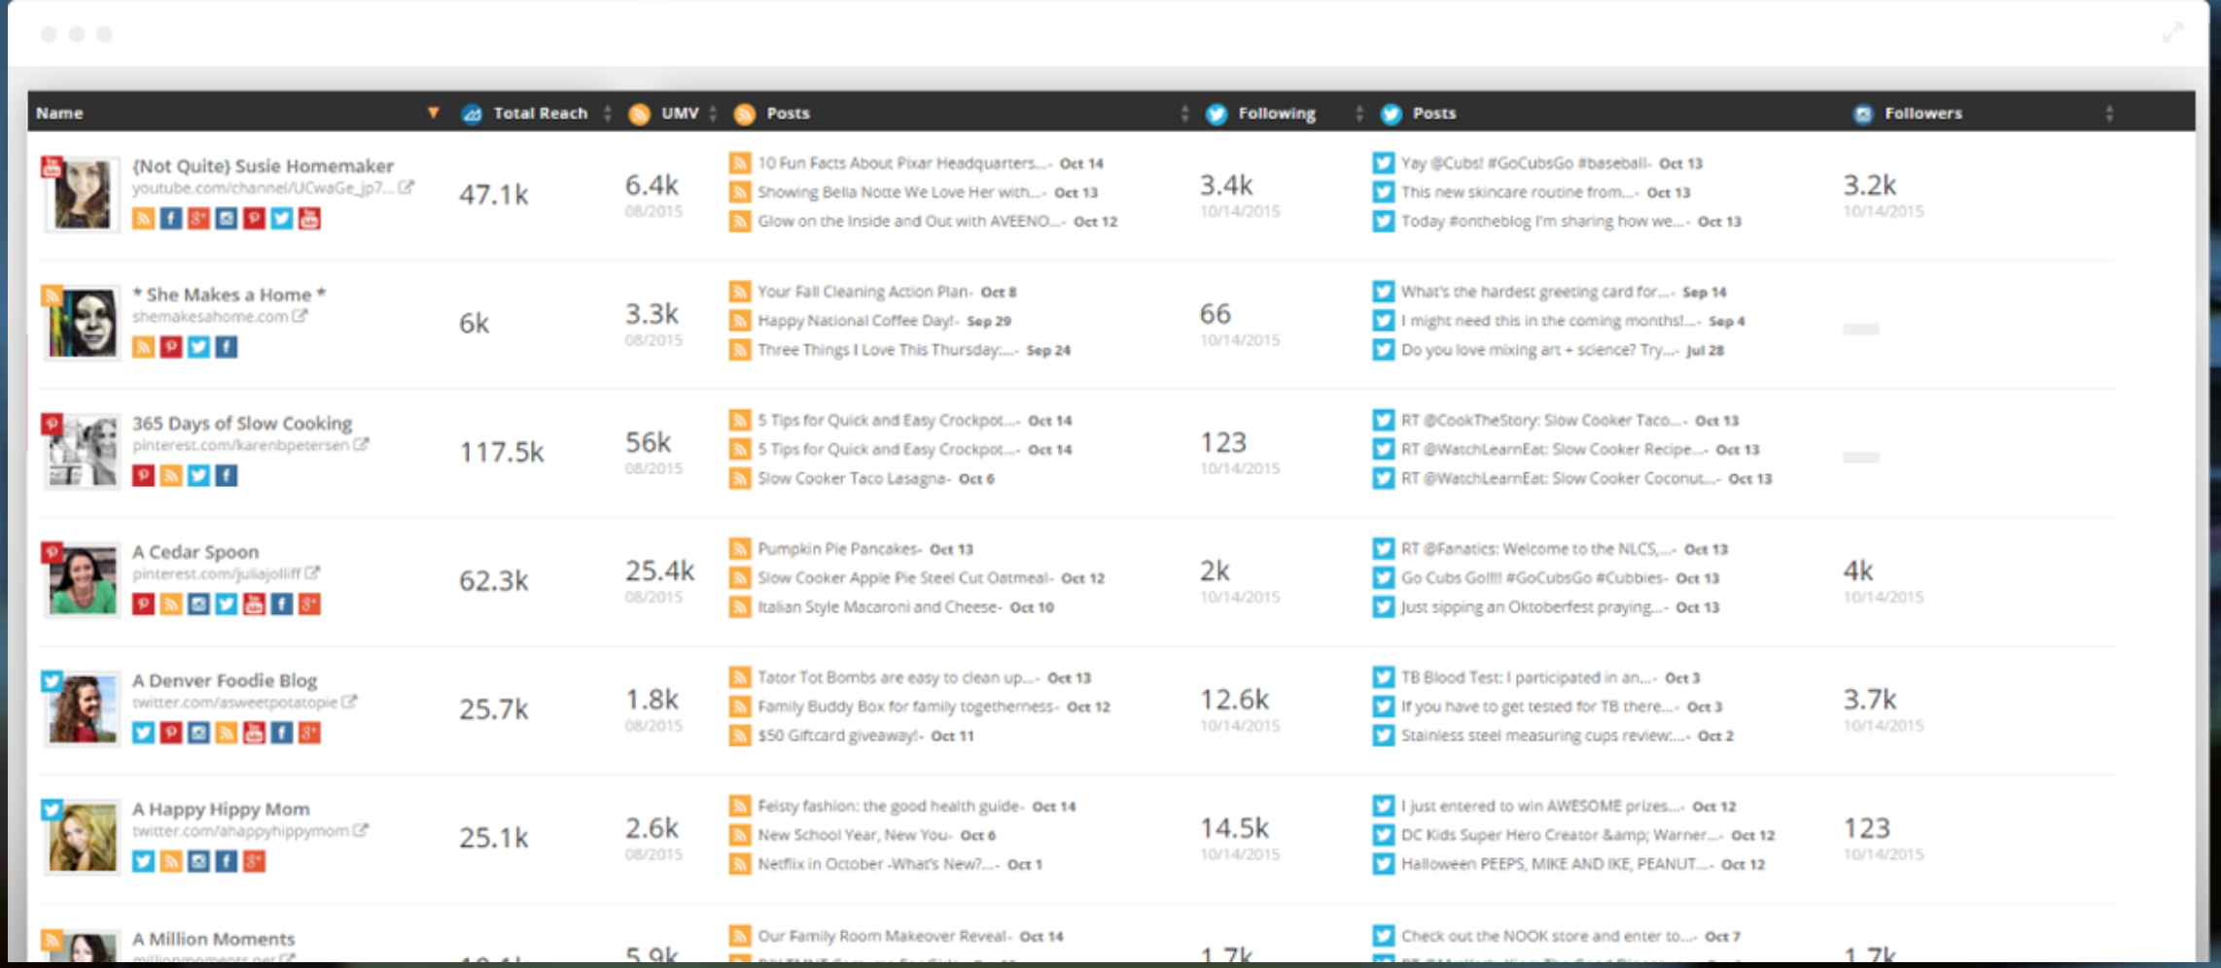This screenshot has height=968, width=2221.
Task: Open She Makes a Home Facebook icon
Action: pos(227,347)
